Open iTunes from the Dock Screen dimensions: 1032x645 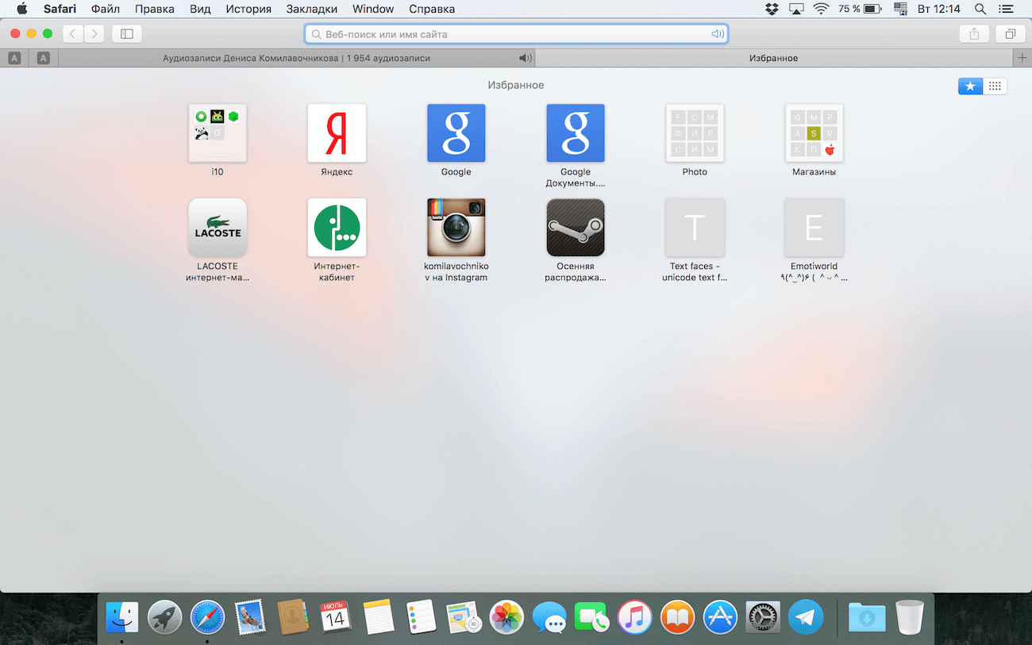click(635, 616)
